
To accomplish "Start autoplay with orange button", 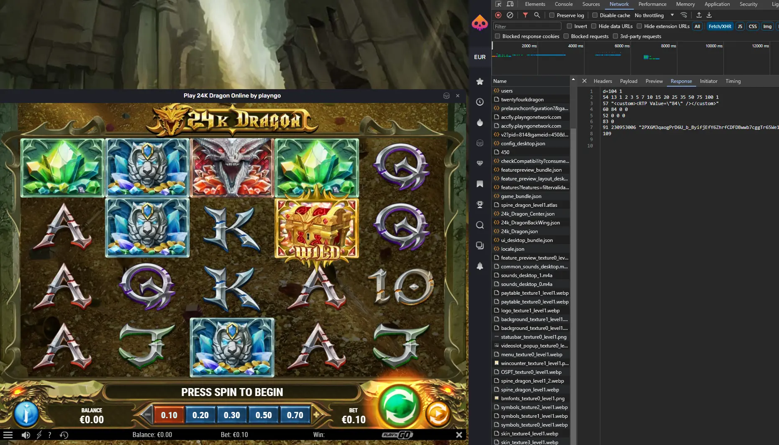I will point(438,414).
